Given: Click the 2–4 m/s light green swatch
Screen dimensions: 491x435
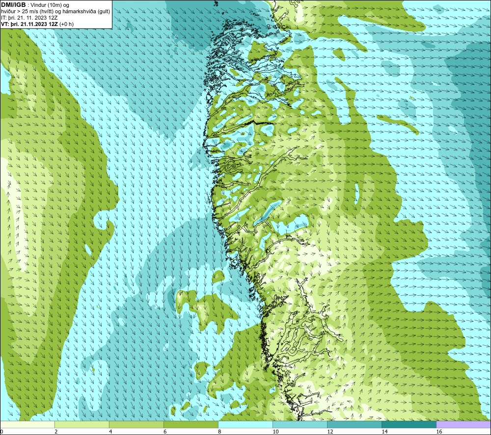Looking at the screenshot, I should click(82, 425).
